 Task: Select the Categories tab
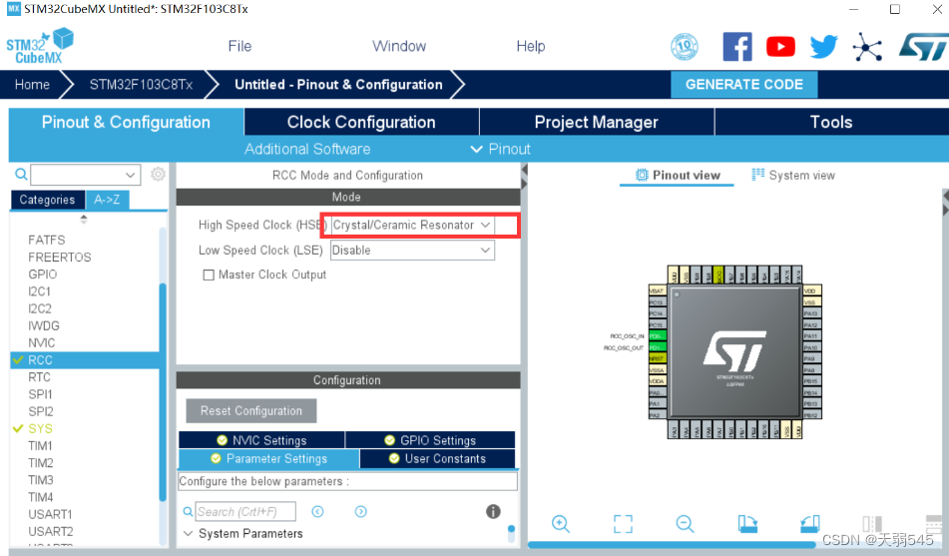point(47,200)
